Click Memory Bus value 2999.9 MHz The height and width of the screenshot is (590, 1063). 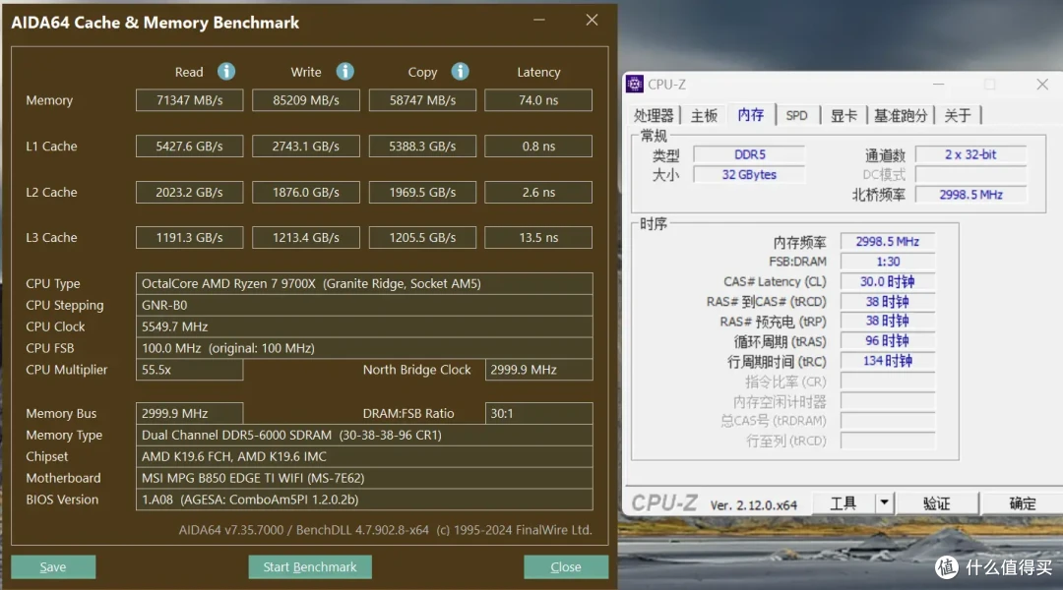click(189, 413)
